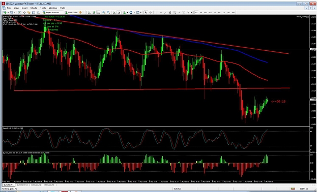
Task: Switch chart to candlestick style
Action: click(94, 12)
